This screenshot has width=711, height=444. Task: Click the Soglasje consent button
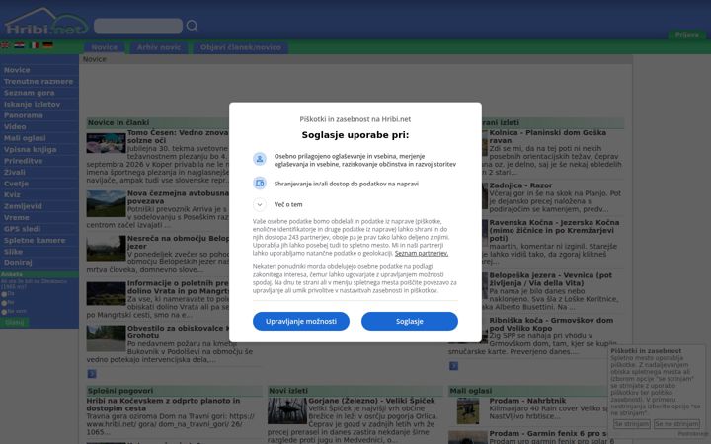tap(410, 322)
